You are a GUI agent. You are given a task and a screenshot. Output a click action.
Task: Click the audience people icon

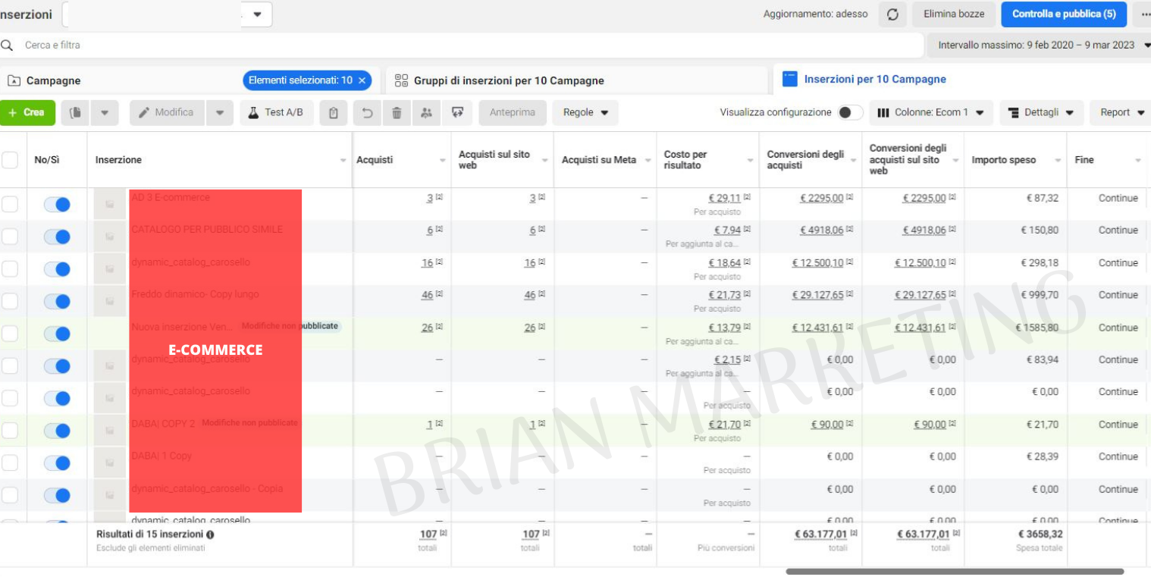click(x=426, y=113)
